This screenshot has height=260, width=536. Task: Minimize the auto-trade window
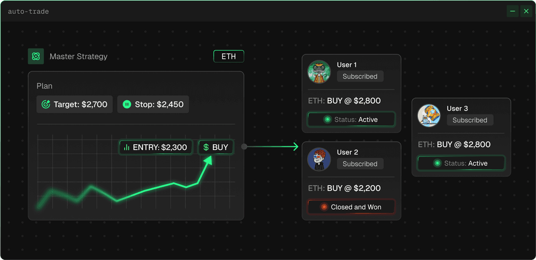click(513, 11)
